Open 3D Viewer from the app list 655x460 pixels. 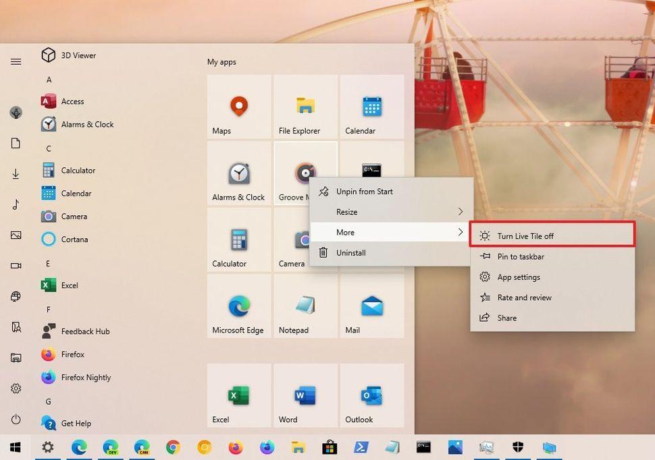[69, 55]
